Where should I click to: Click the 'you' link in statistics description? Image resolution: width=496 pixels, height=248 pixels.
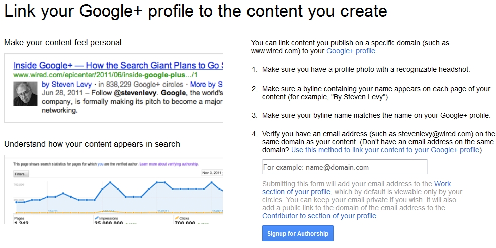[x=100, y=164]
